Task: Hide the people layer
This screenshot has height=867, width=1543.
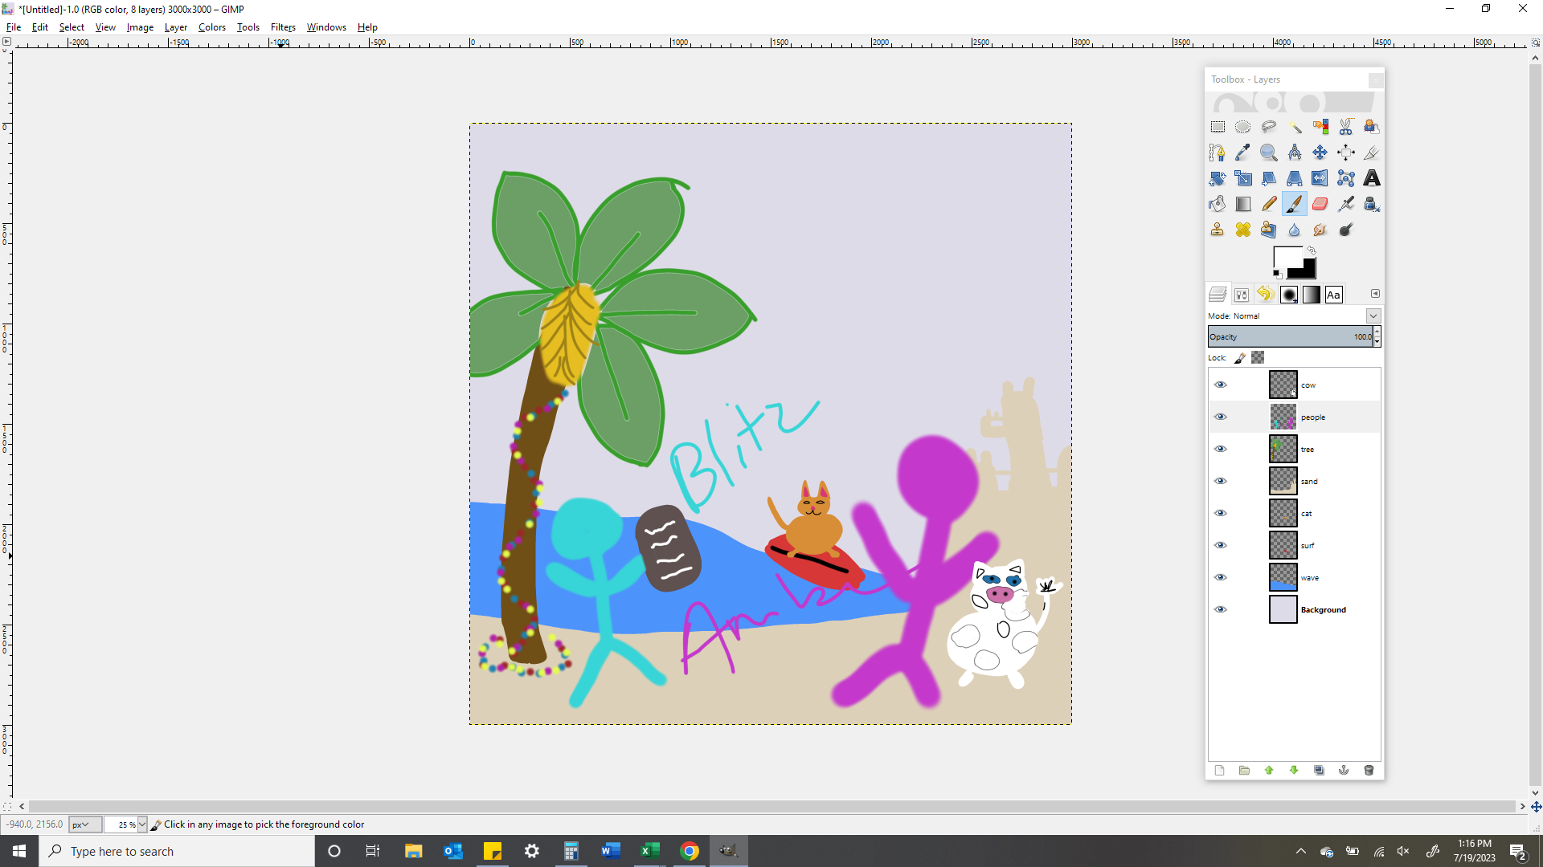Action: pos(1221,417)
